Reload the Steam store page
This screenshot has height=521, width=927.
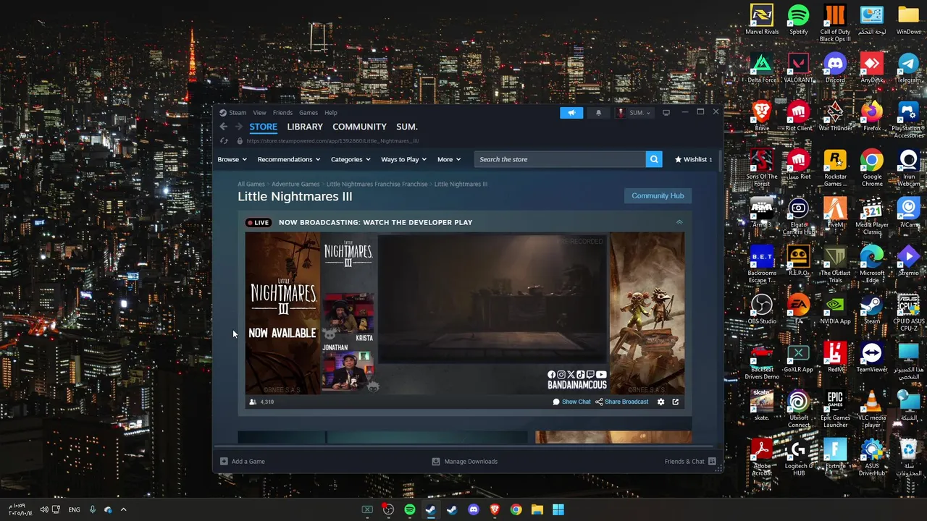224,141
